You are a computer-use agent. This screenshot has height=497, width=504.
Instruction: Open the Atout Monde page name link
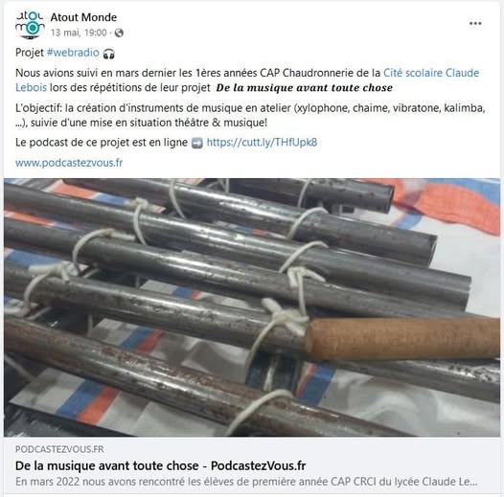pyautogui.click(x=83, y=17)
